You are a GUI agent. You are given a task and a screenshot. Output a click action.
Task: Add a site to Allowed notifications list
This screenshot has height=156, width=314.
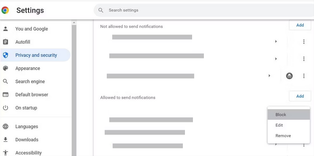coord(300,96)
